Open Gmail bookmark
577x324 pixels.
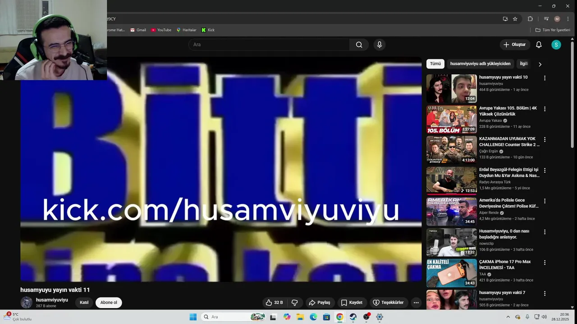pos(138,30)
